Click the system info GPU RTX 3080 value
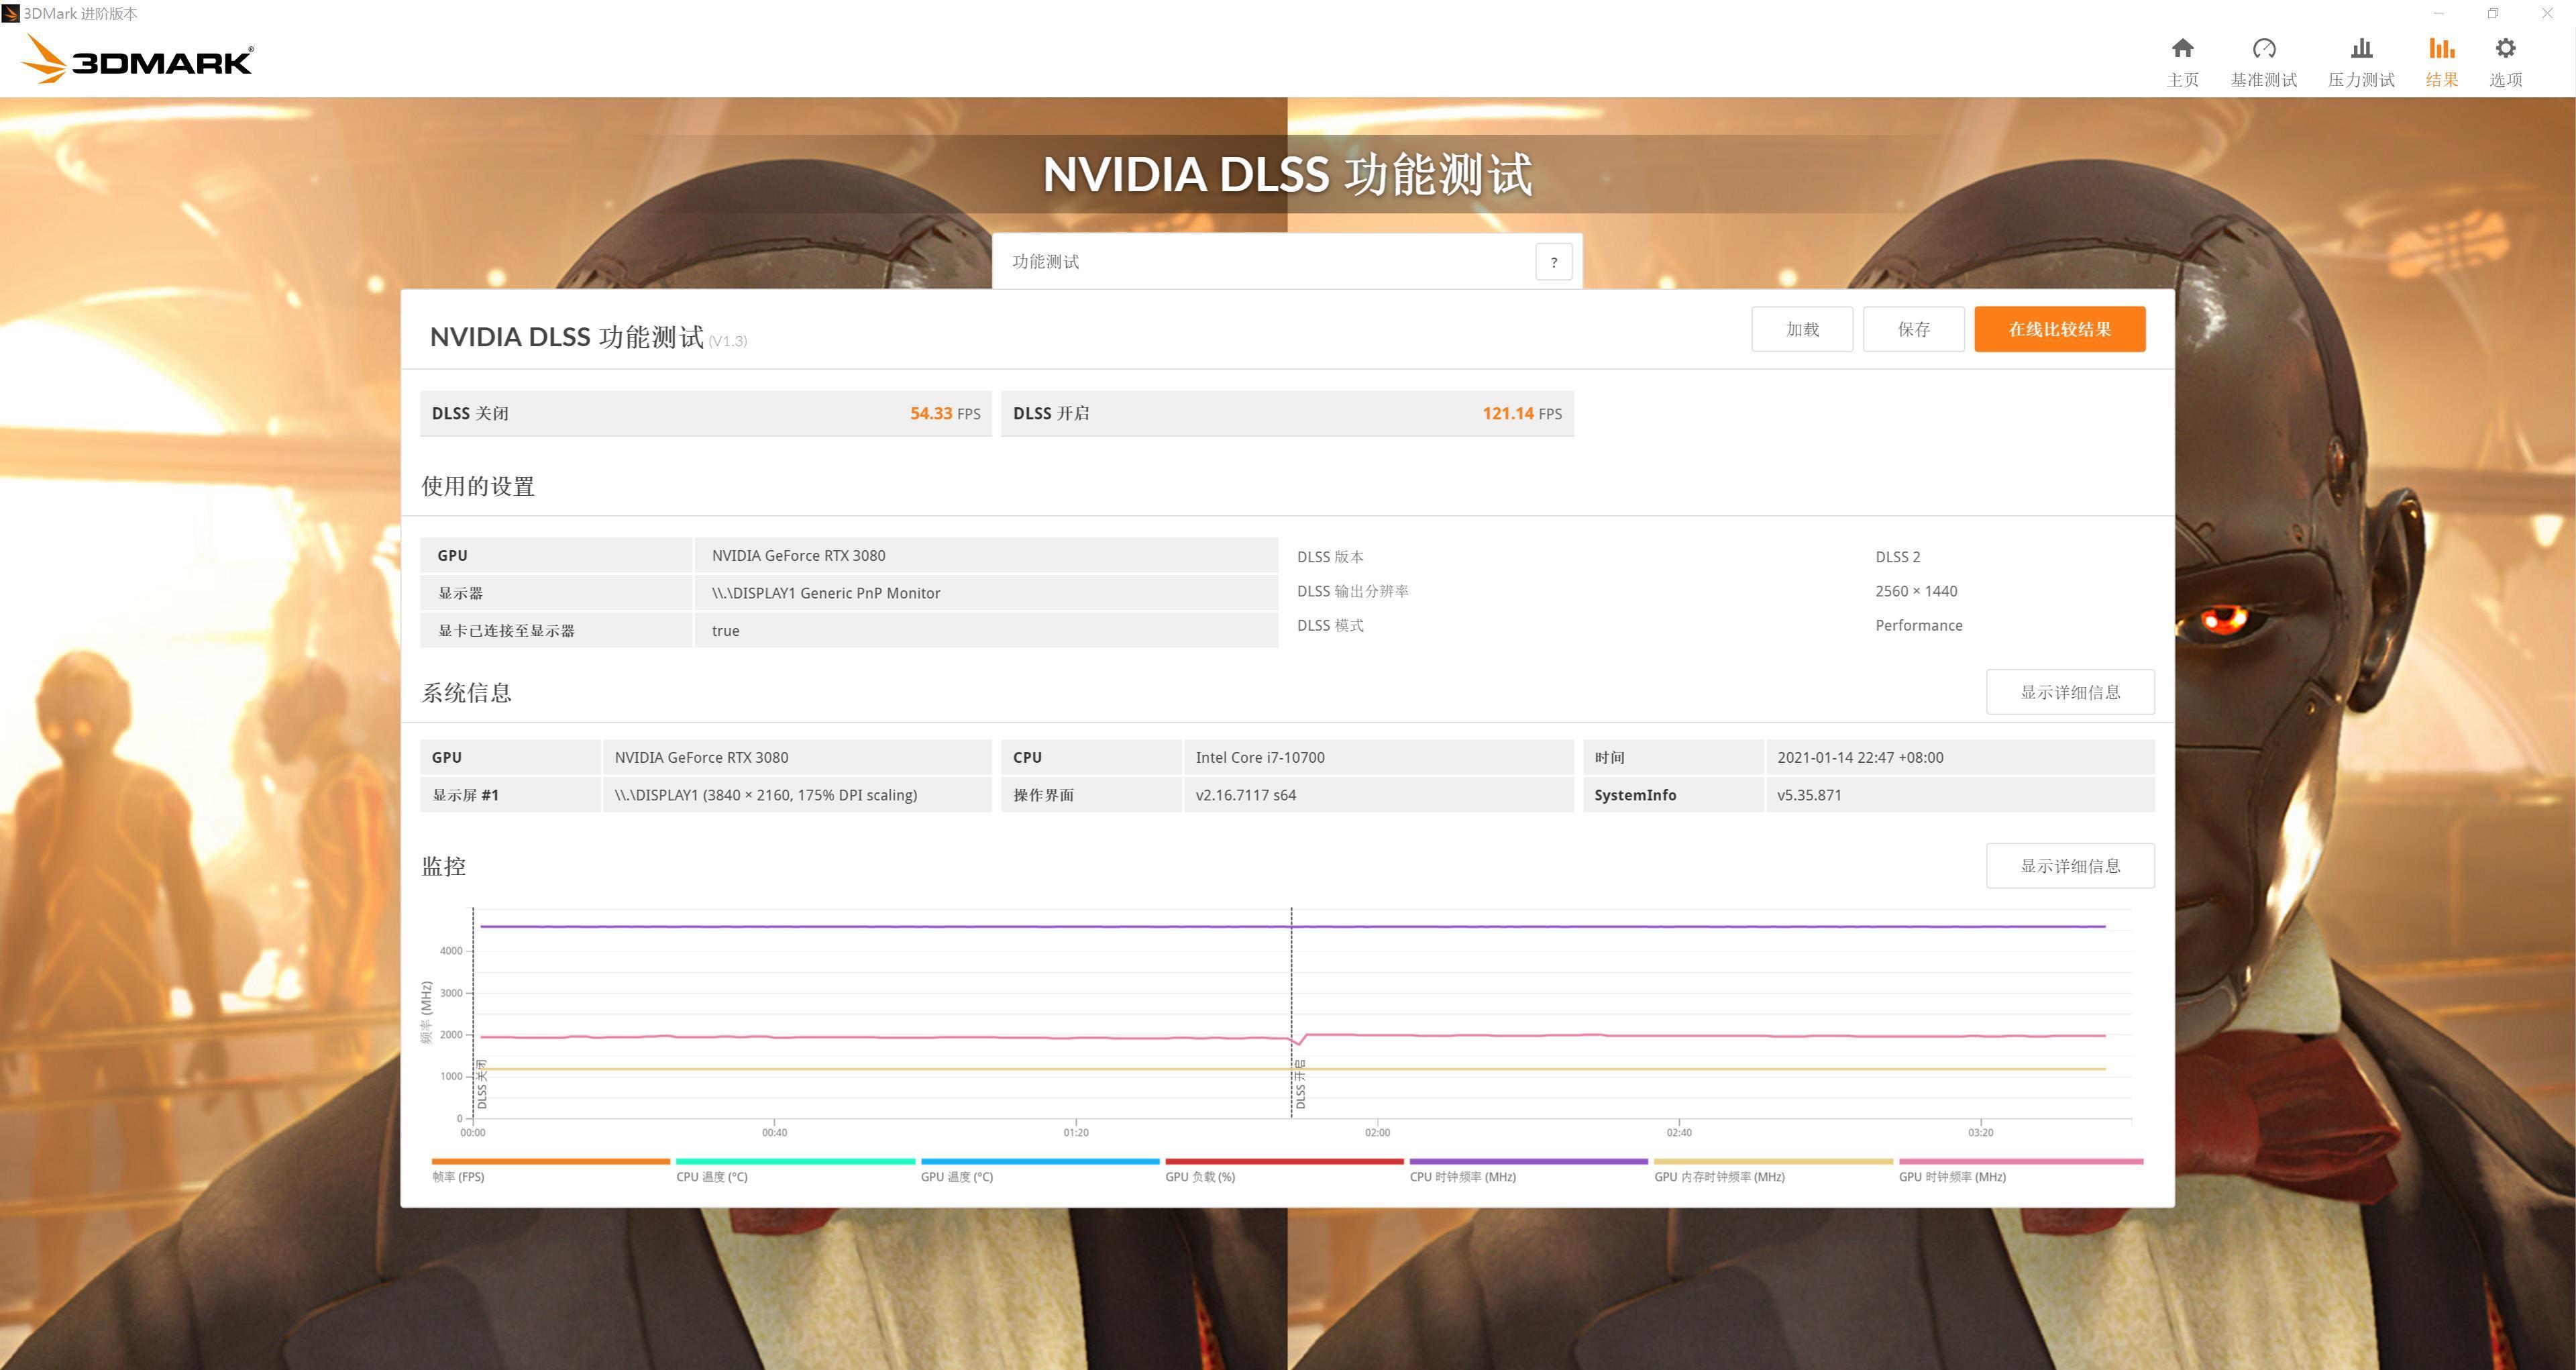The width and height of the screenshot is (2576, 1370). (701, 757)
